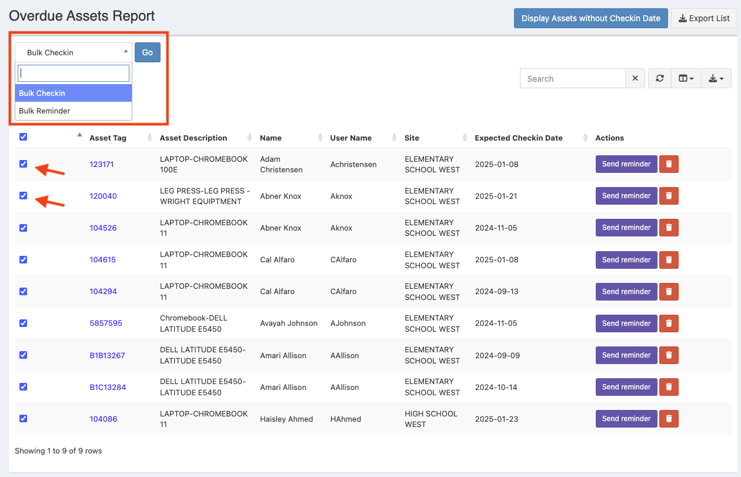Viewport: 741px width, 477px height.
Task: Toggle the checkbox for asset 104615
Action: click(23, 259)
